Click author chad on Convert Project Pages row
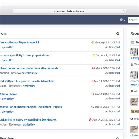139x139 pixels. pos(117,47)
